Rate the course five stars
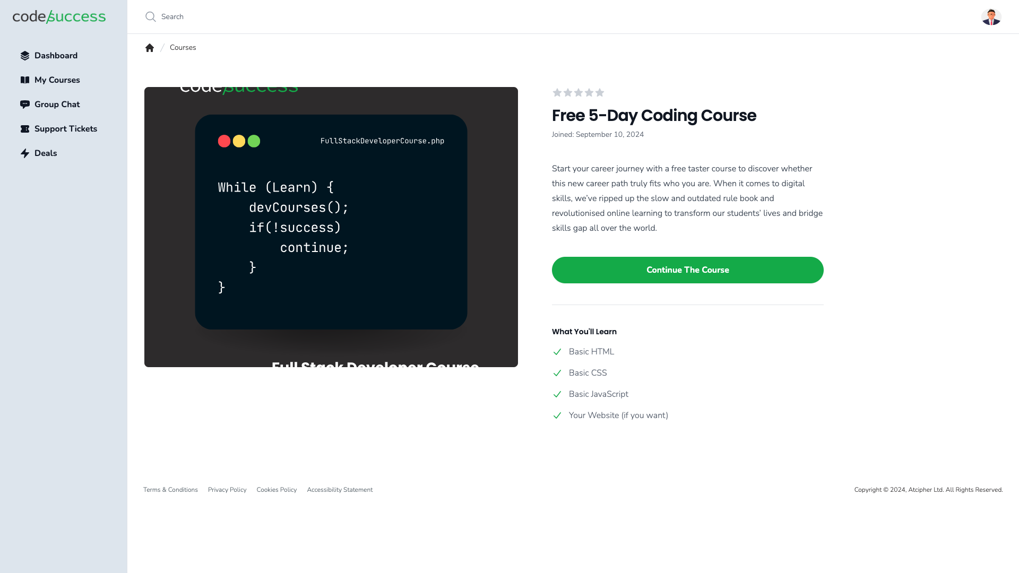 point(600,93)
